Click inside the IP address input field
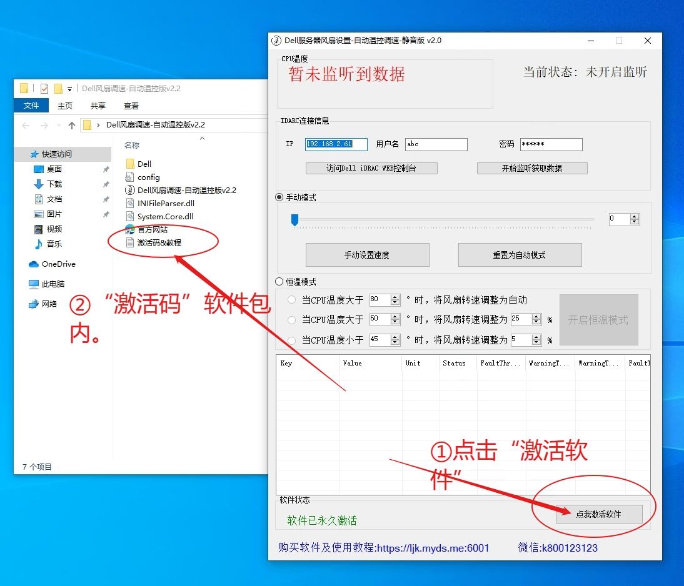Screen dimensions: 684x586 point(336,144)
